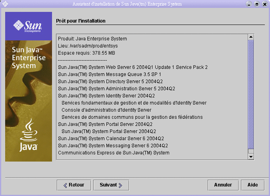Click the vertical scrollbar thumb
The height and width of the screenshot is (196, 270).
click(x=251, y=95)
